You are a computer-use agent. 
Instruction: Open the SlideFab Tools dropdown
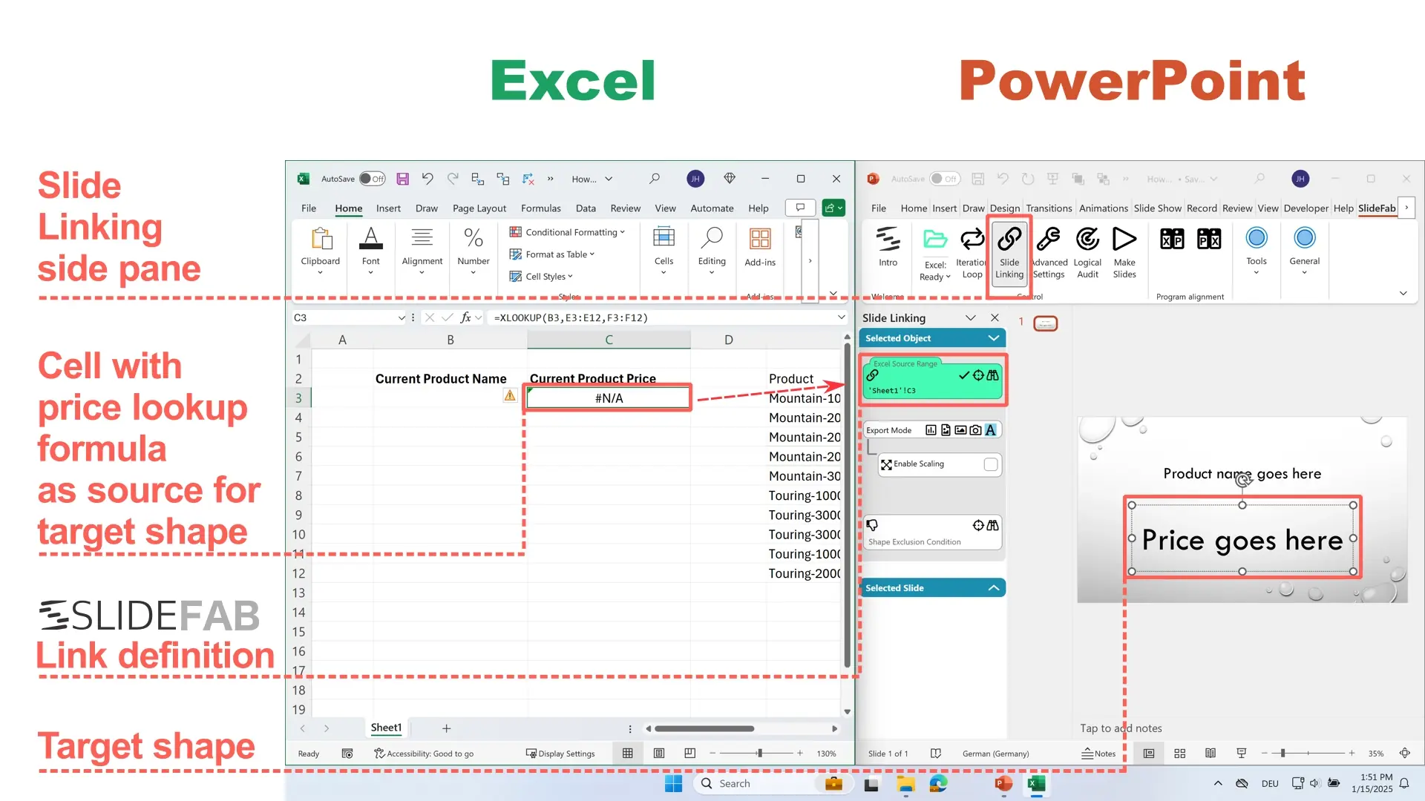click(1257, 251)
